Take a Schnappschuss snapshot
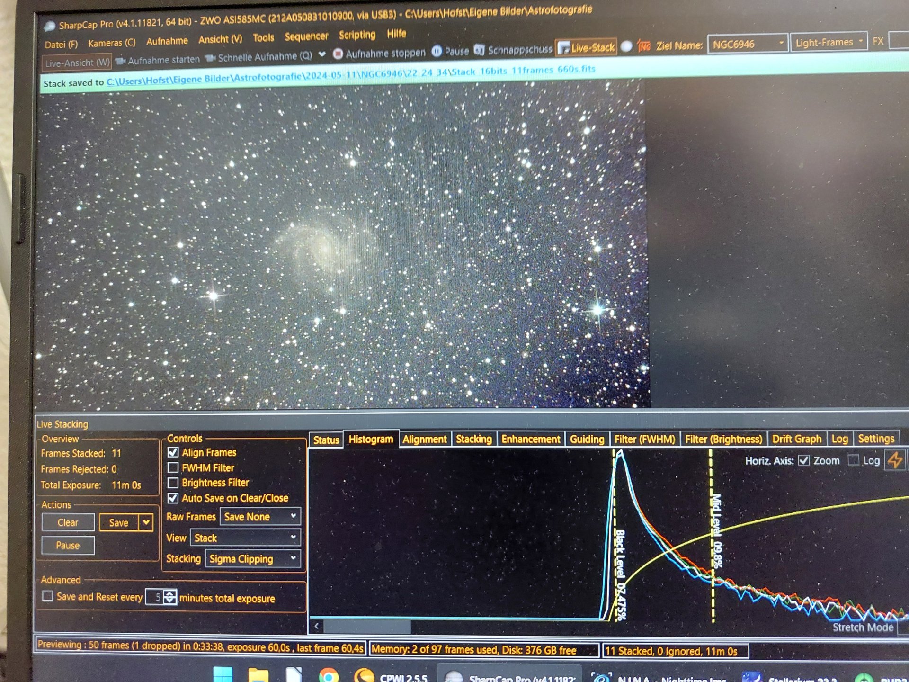Image resolution: width=909 pixels, height=682 pixels. (x=513, y=49)
